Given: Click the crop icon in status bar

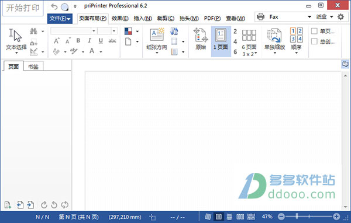Looking at the screenshot, I should click(153, 217).
